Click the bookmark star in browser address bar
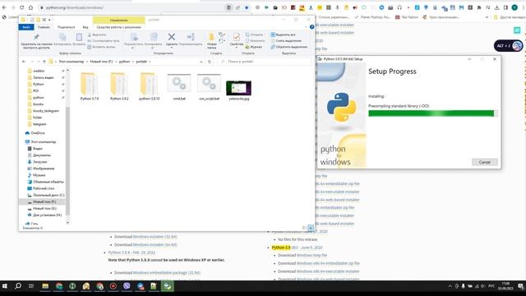Screen dimensions: 526x296 [x=247, y=7]
